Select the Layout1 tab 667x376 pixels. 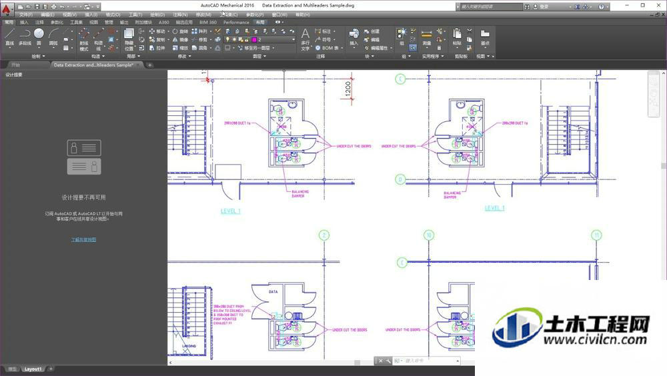33,369
